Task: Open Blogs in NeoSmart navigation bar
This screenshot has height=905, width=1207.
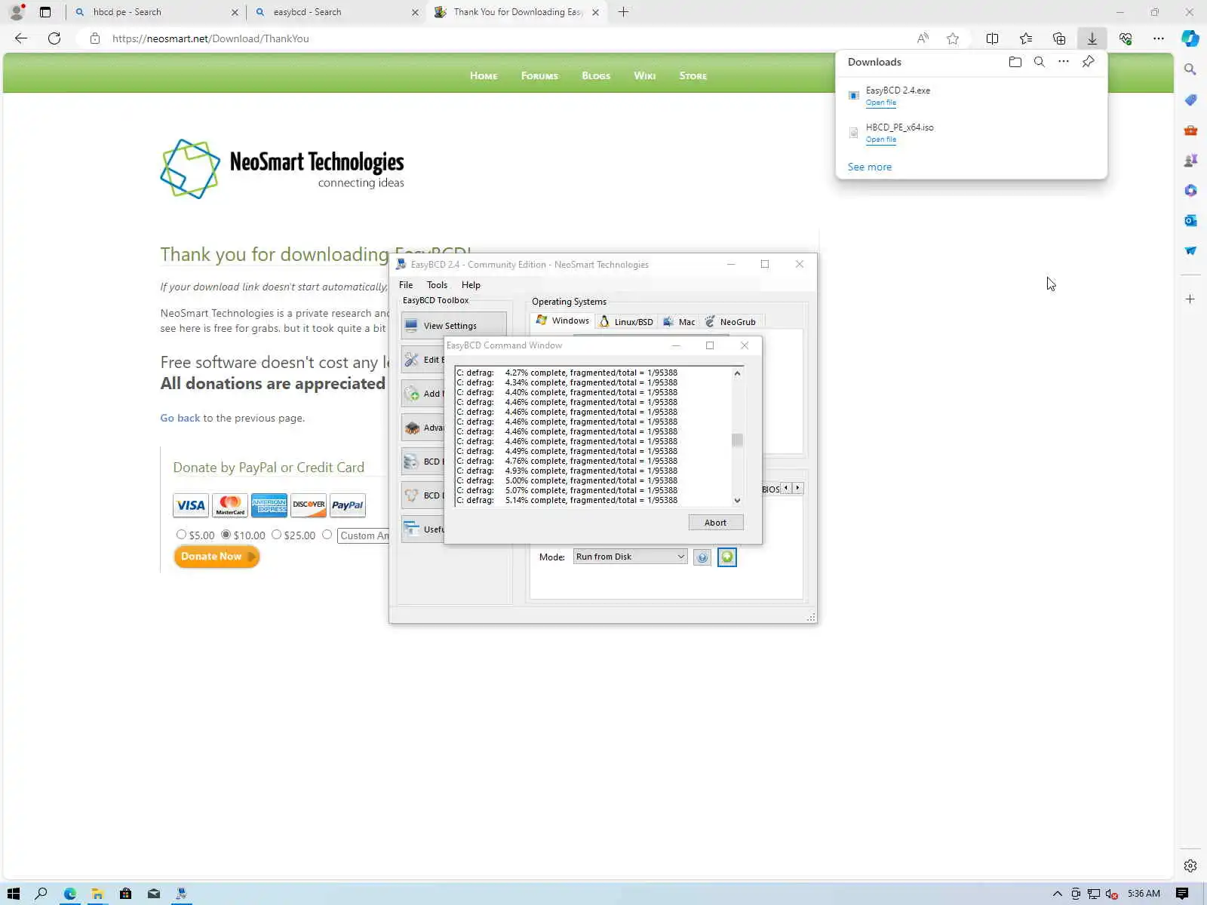Action: tap(596, 75)
